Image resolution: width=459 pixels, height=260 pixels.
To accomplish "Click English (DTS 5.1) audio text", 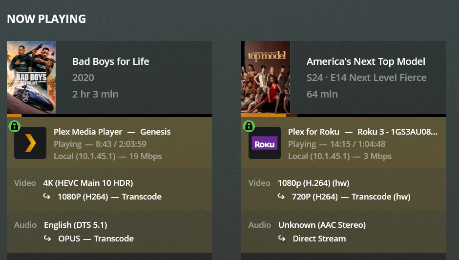I will pos(76,225).
